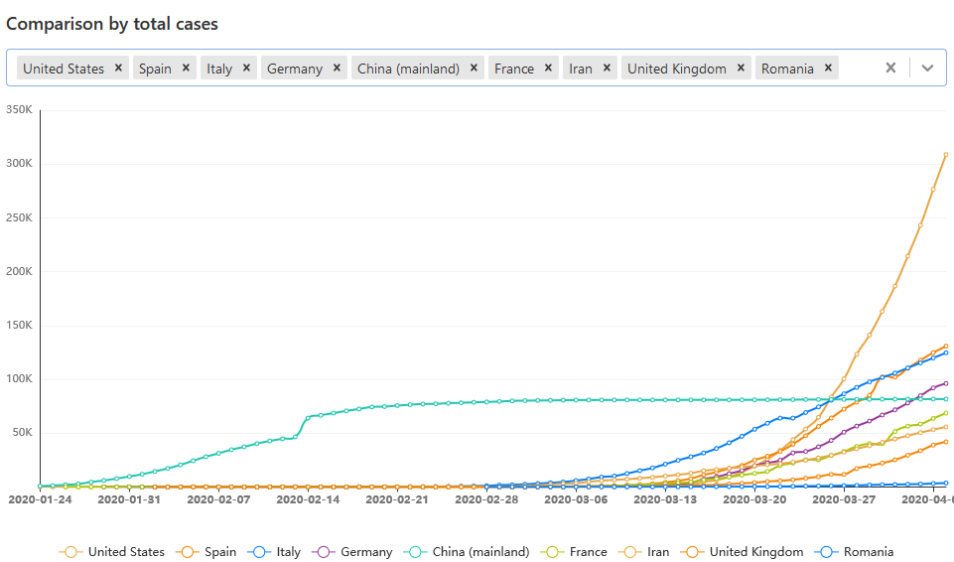Clear all selected countries
The height and width of the screenshot is (562, 954).
click(x=890, y=69)
